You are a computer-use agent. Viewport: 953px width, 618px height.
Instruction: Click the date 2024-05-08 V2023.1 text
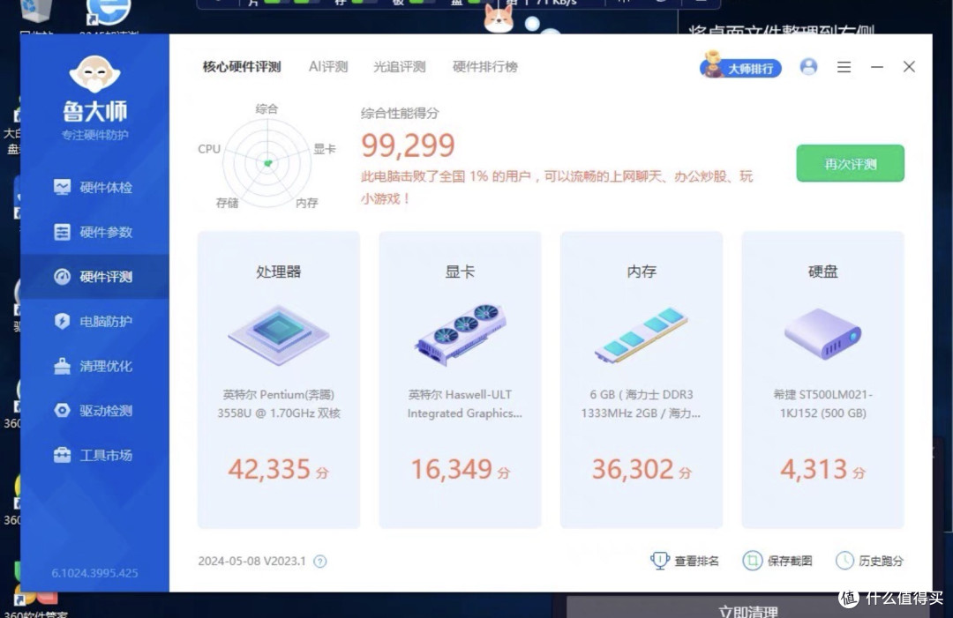tap(251, 561)
